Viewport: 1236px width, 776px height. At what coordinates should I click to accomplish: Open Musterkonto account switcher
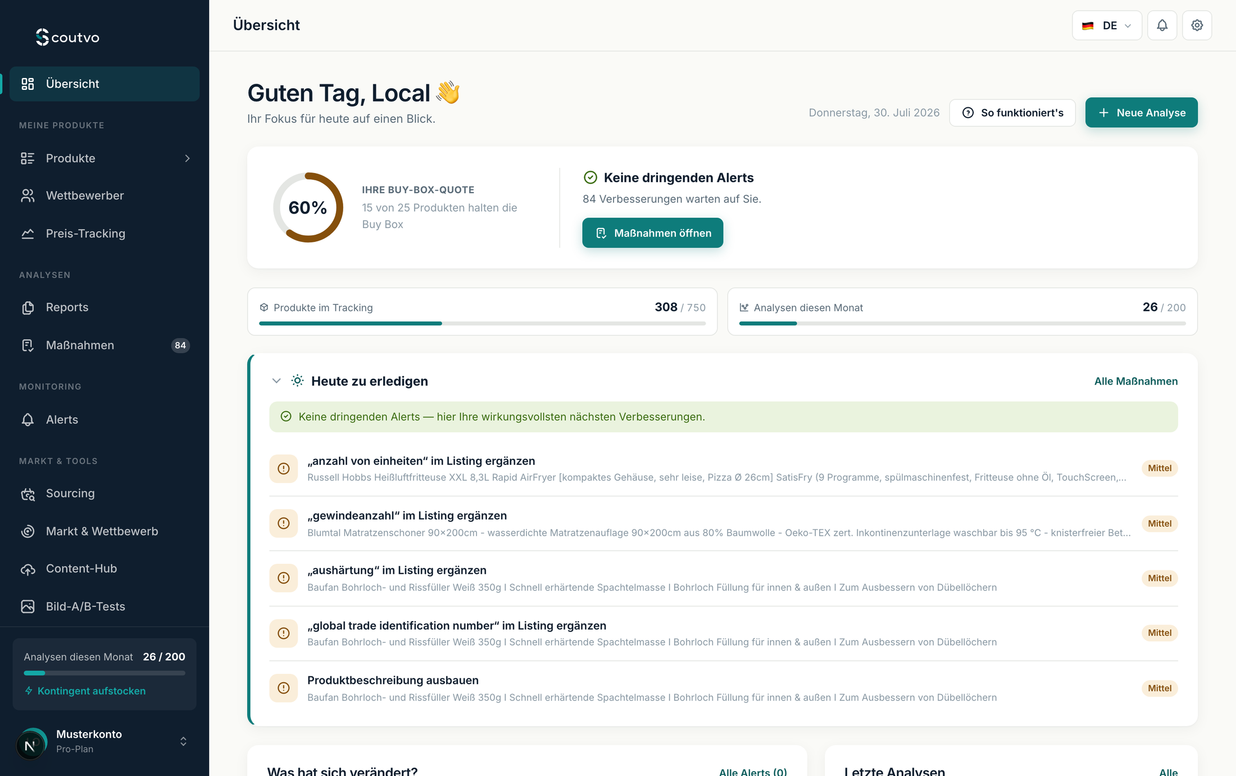[x=104, y=741]
